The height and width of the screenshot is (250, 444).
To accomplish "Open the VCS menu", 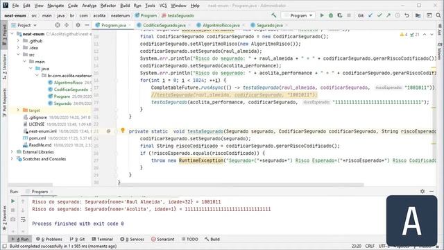I will pos(163,6).
